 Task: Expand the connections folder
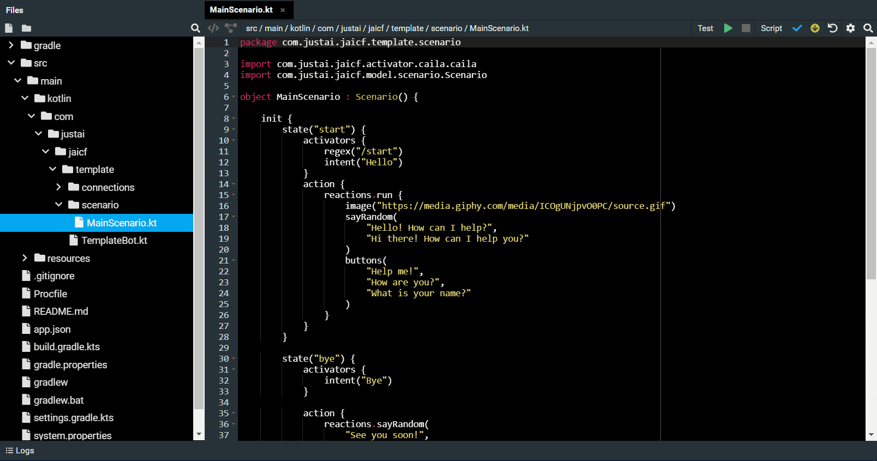tap(59, 187)
